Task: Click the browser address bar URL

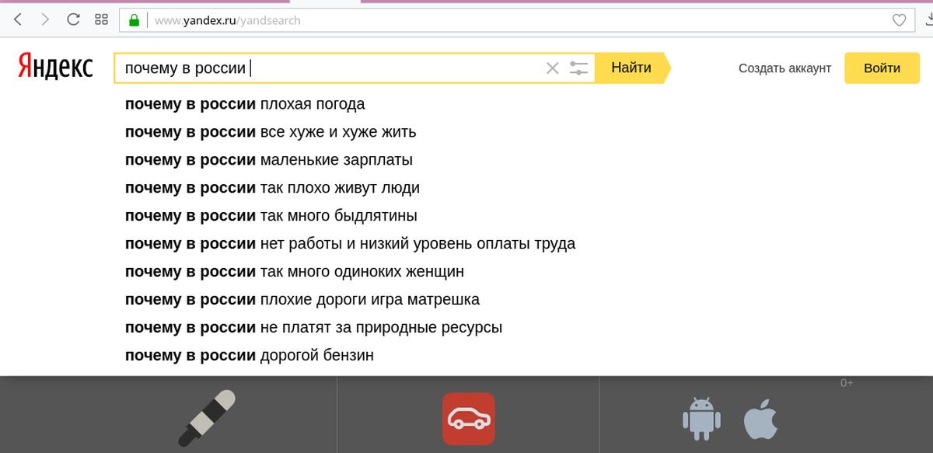Action: (227, 21)
